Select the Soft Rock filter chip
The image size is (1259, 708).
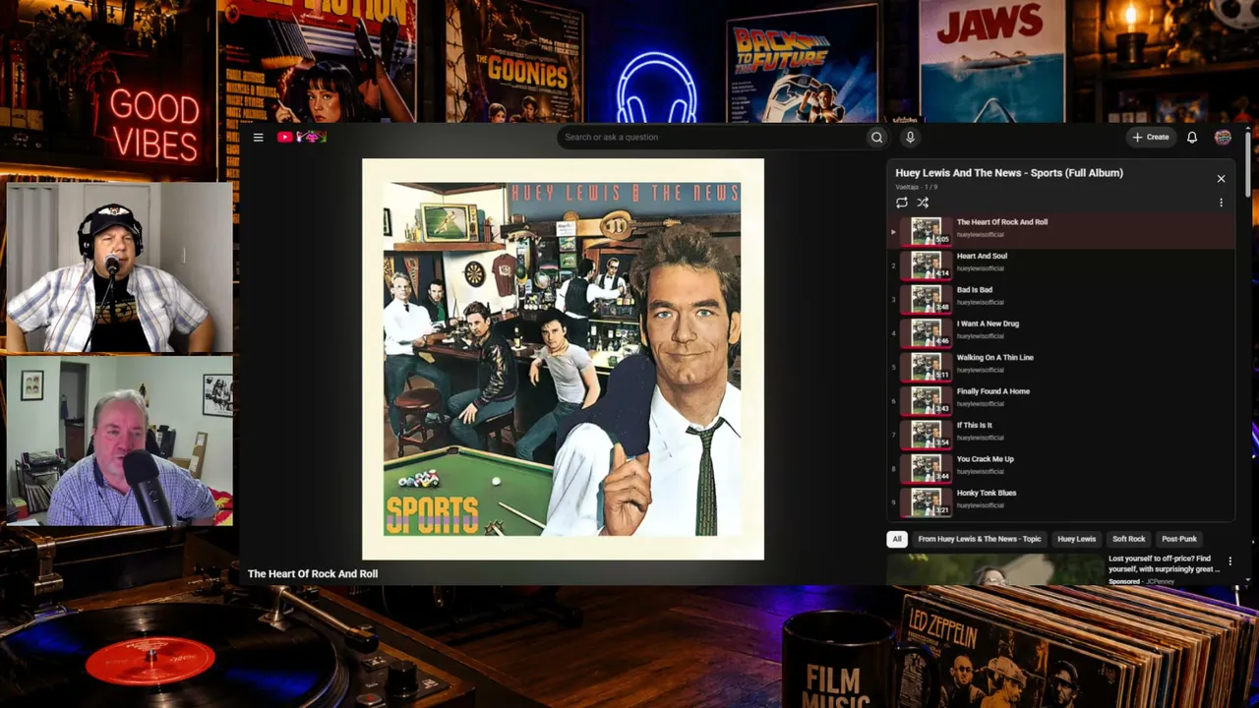tap(1128, 539)
